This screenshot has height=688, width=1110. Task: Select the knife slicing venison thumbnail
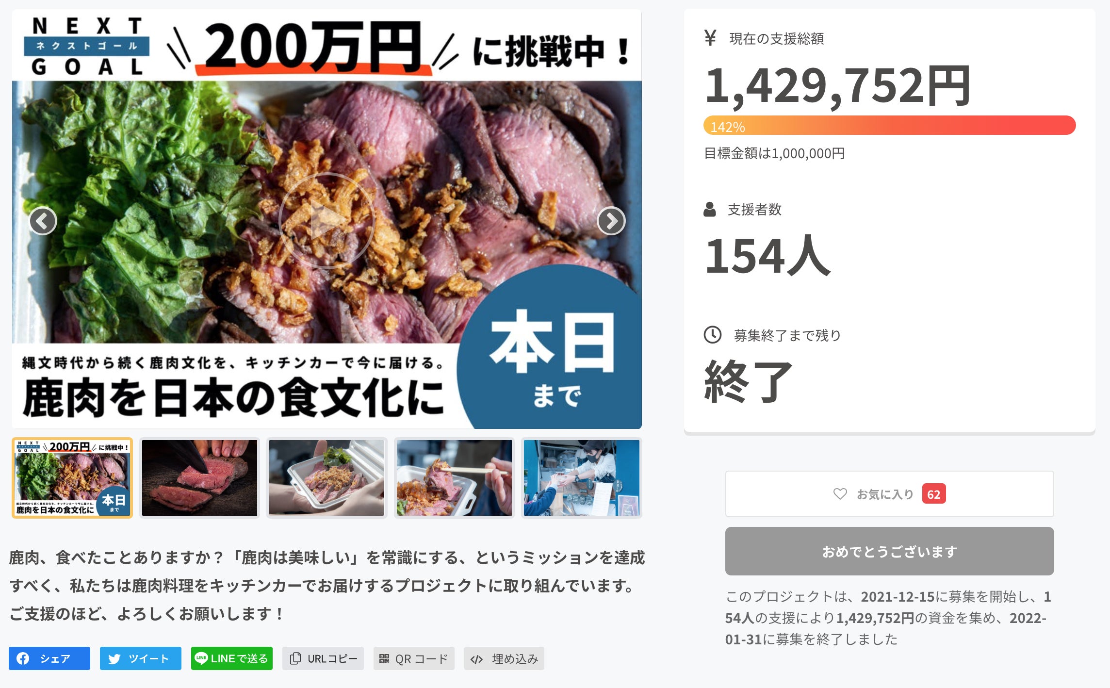tap(199, 478)
